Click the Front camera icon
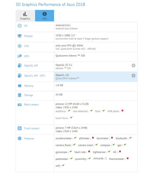152x173 pixels. click(x=20, y=128)
